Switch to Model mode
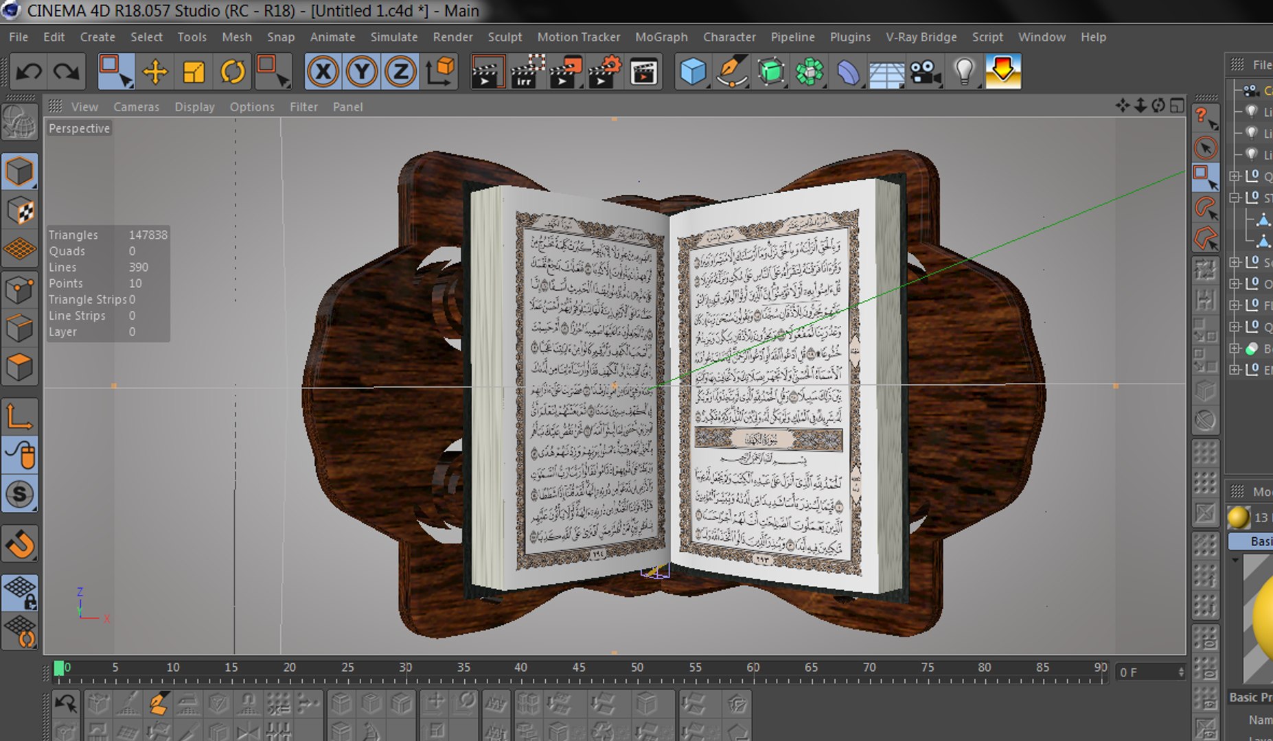 click(x=20, y=172)
